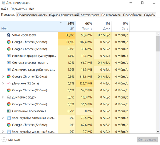Viewport: 160px width, 145px height.
Task: Click the 0,7 МБ/с disk value
Action: coord(104,35)
